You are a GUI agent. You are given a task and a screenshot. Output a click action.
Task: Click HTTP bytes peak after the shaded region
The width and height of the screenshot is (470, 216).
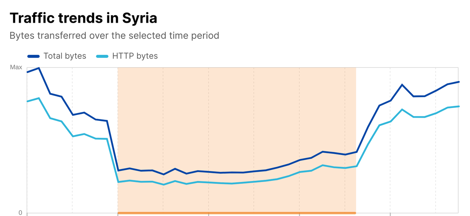(402, 109)
